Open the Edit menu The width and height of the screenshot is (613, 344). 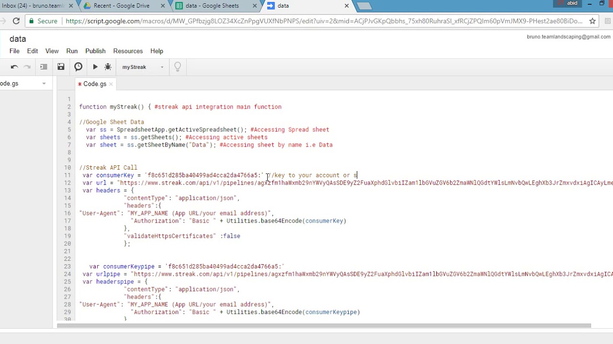pos(33,51)
